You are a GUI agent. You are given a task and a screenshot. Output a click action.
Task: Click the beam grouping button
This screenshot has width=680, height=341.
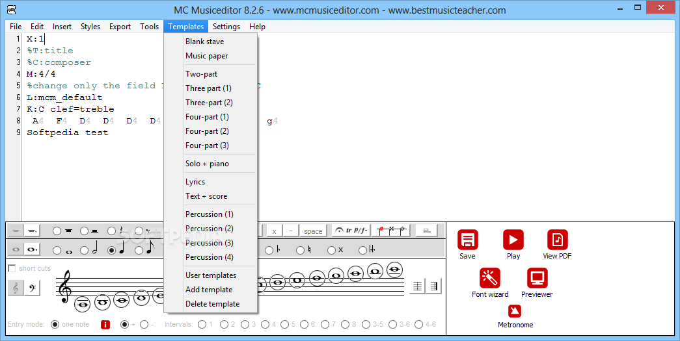pyautogui.click(x=426, y=231)
